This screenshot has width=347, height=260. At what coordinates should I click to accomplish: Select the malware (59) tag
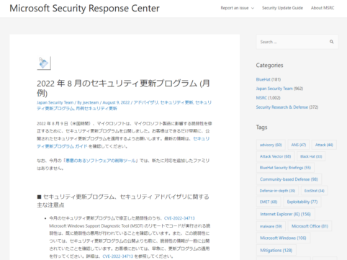271,226
